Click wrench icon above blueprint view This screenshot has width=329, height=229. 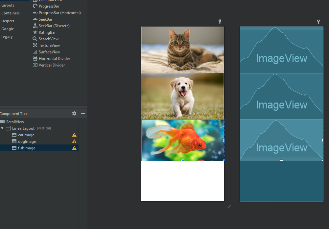(x=318, y=22)
